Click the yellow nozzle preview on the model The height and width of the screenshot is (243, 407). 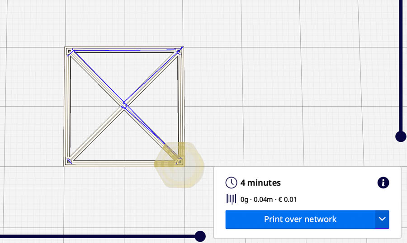point(180,165)
